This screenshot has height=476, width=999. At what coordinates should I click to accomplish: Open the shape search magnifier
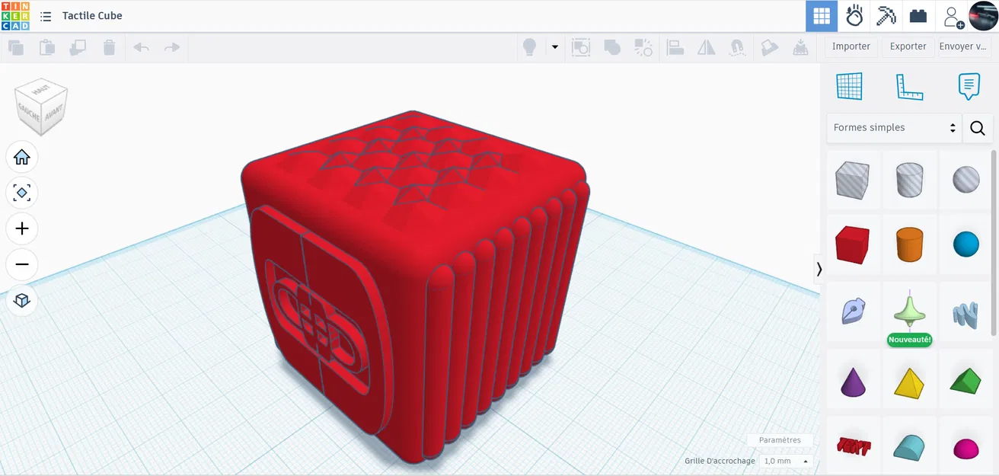click(977, 128)
